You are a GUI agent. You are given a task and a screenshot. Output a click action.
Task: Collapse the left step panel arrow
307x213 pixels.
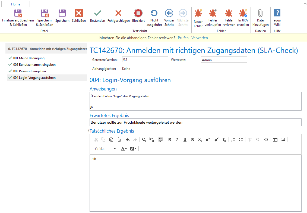(88, 131)
